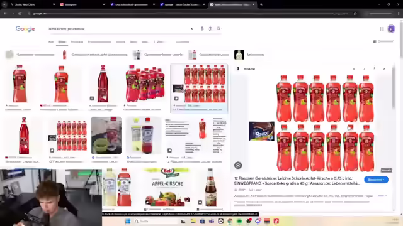The height and width of the screenshot is (226, 403).
Task: Open the product info sheet thumbnail
Action: pyautogui.click(x=196, y=136)
